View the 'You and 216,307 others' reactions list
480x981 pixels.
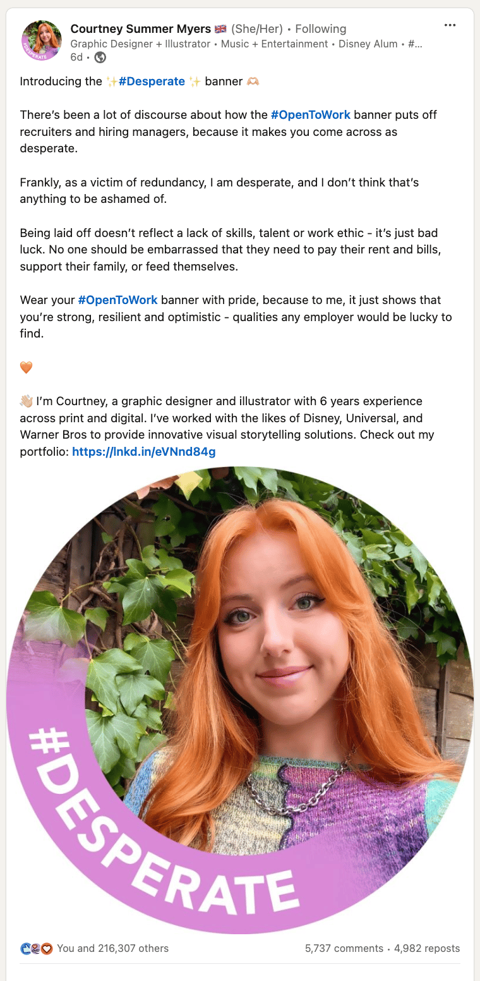point(112,948)
